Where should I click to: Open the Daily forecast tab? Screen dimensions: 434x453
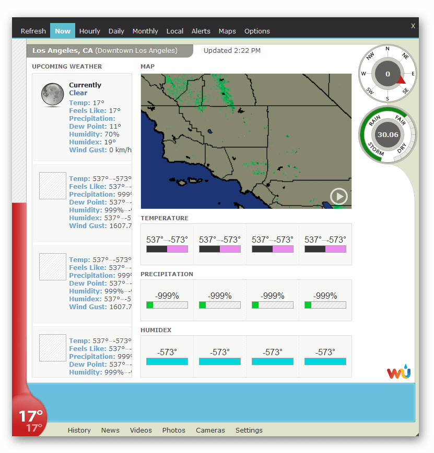116,31
